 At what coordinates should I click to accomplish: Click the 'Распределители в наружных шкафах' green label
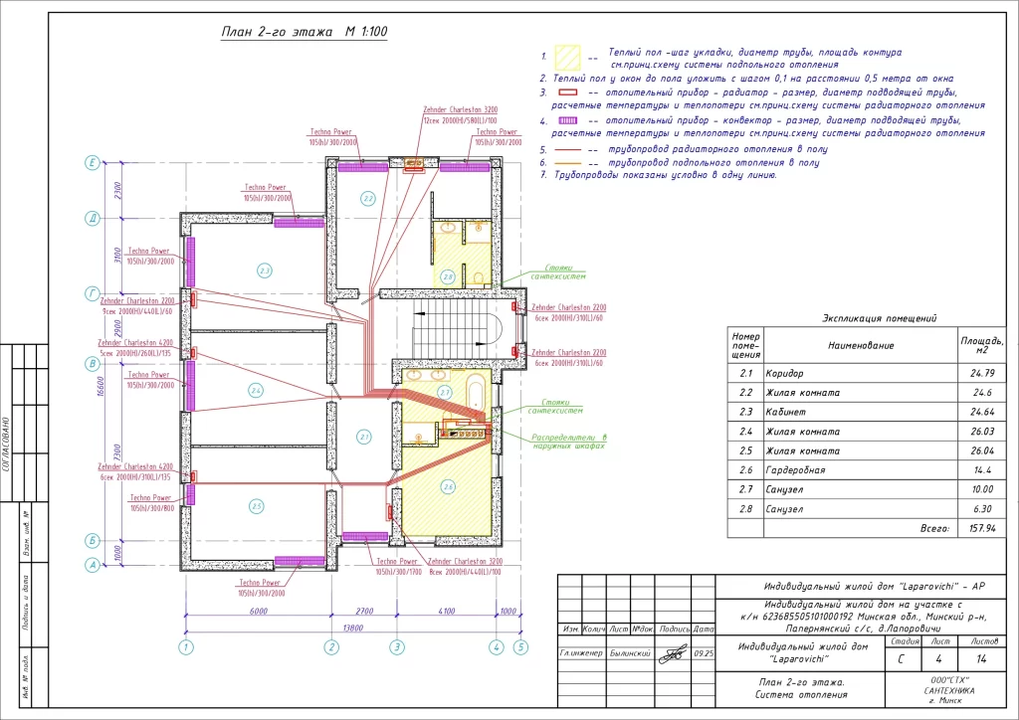coord(568,442)
